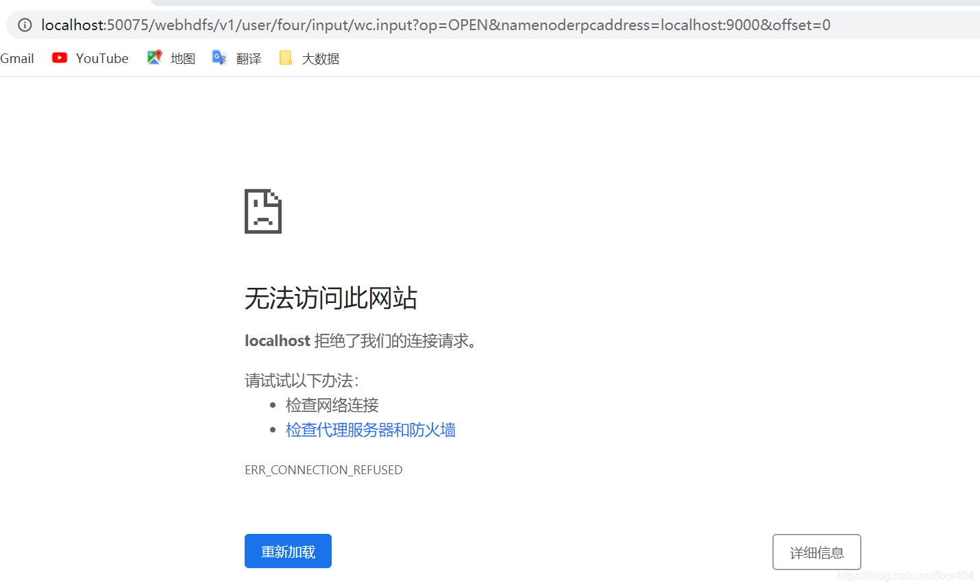Click the yellow folder icon before 大数据
This screenshot has height=588, width=980.
[x=286, y=58]
